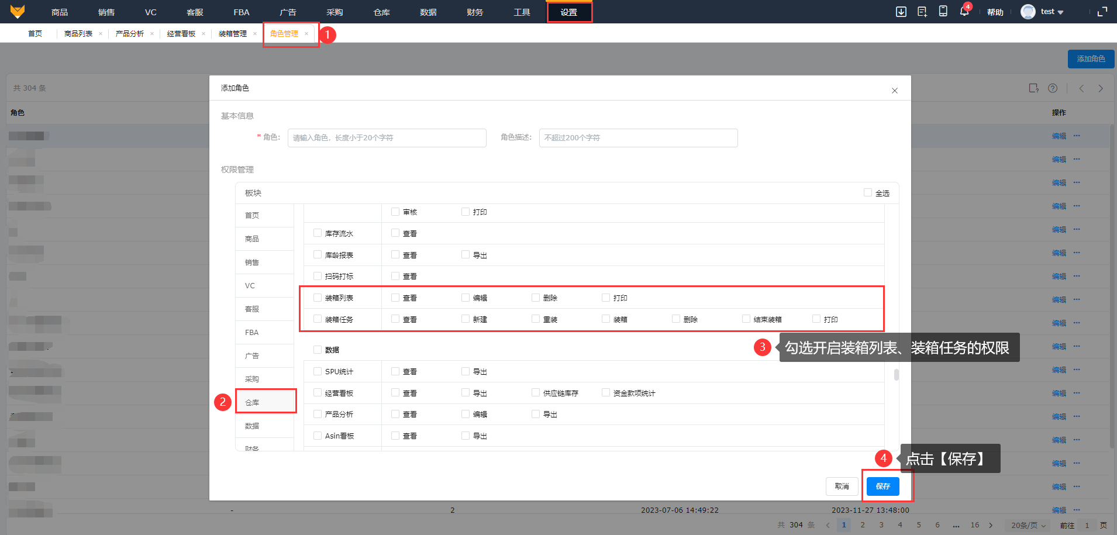Select the 客服 module in the dialog sidebar

click(266, 309)
